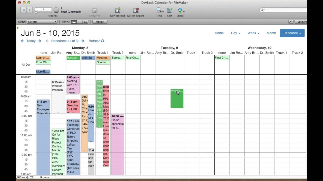
Task: Open the With Sa... all-day event
Action: [88, 58]
